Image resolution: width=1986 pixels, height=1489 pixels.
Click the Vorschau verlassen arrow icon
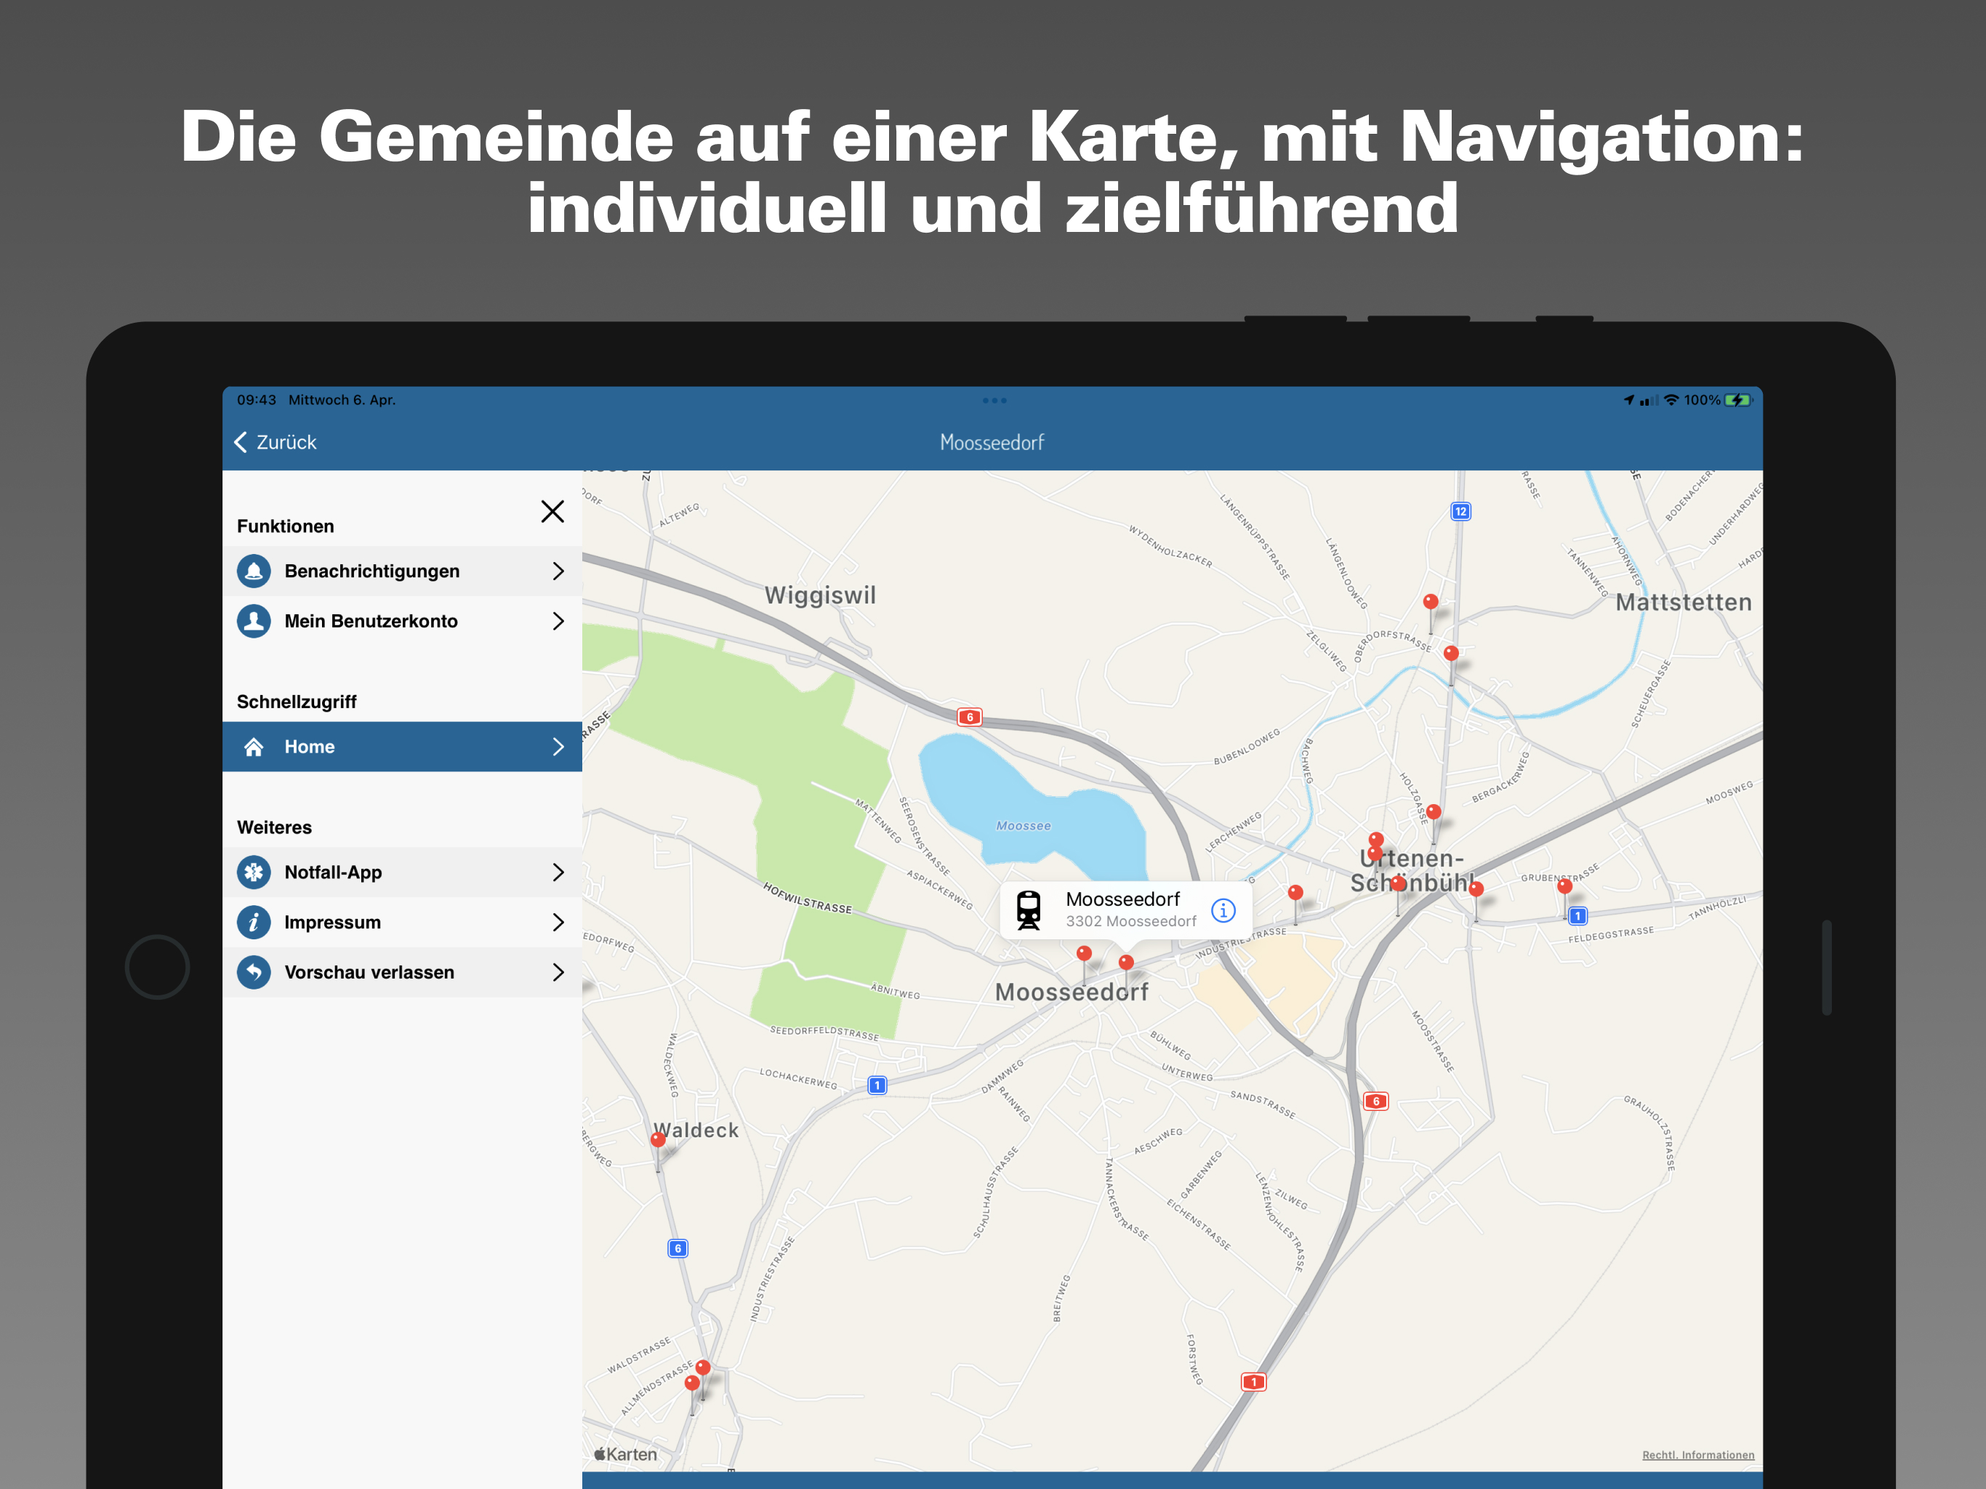pos(254,973)
